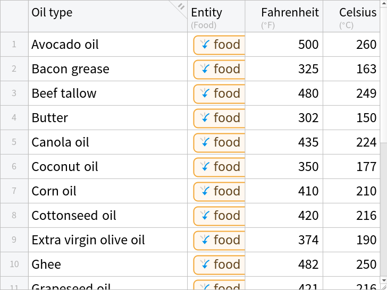Select row 7 by its row number
Image resolution: width=387 pixels, height=290 pixels.
[x=14, y=191]
